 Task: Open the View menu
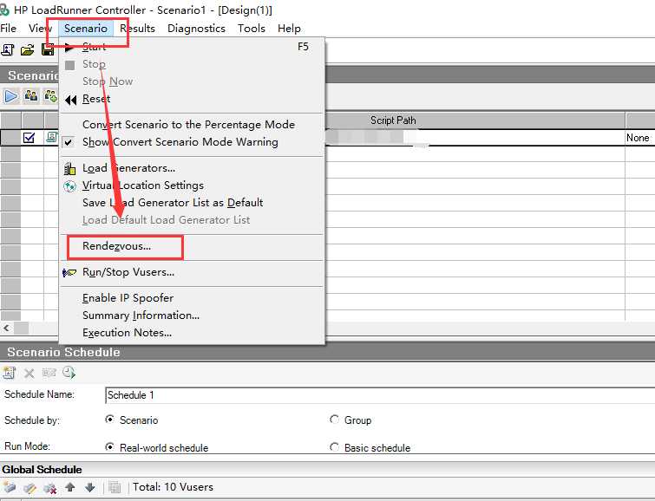point(40,29)
